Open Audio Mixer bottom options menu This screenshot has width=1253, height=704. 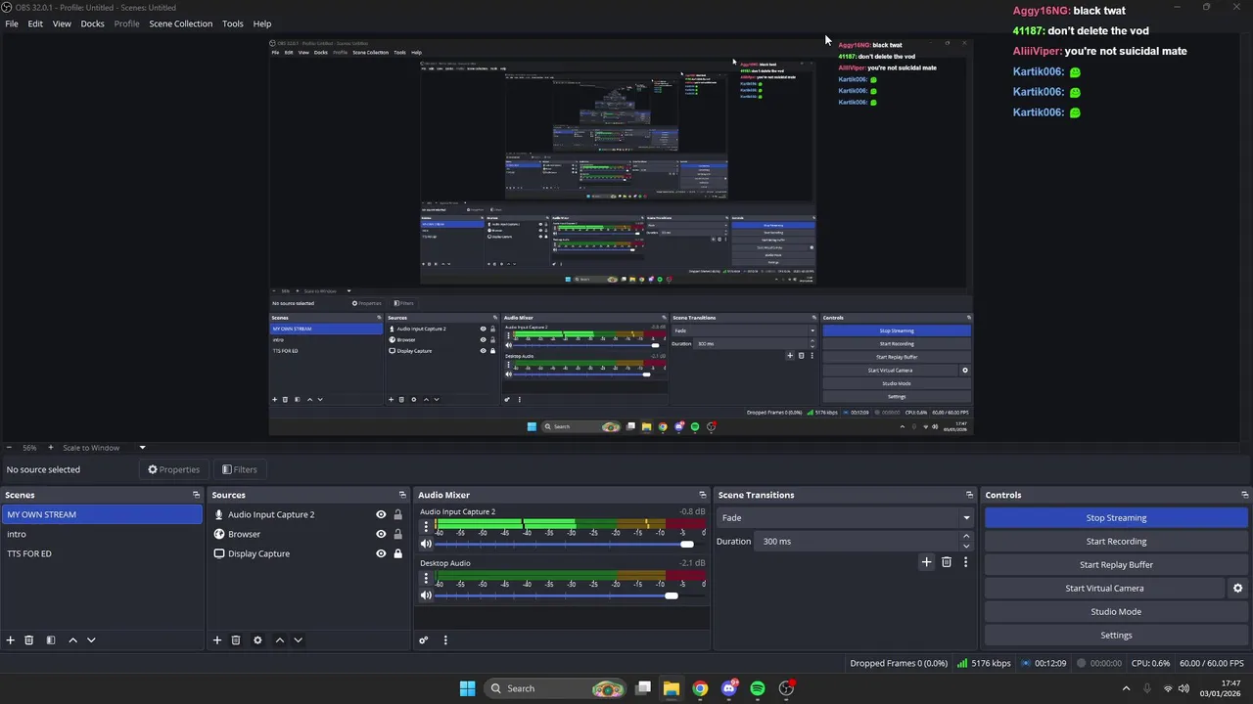click(x=445, y=640)
